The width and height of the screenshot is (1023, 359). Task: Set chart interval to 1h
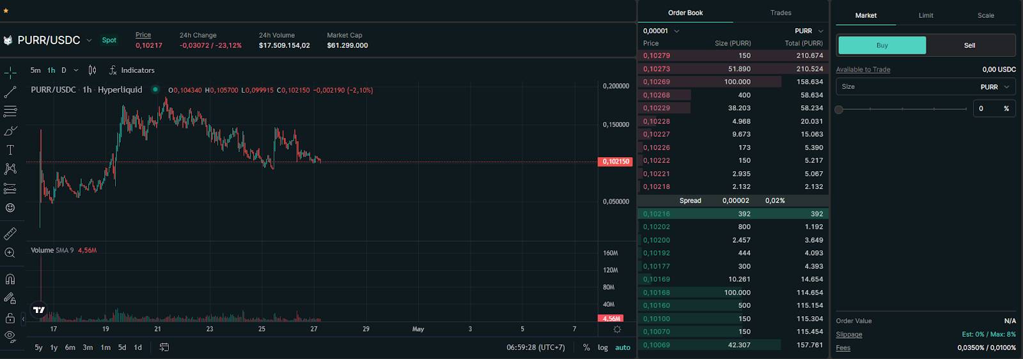click(51, 70)
